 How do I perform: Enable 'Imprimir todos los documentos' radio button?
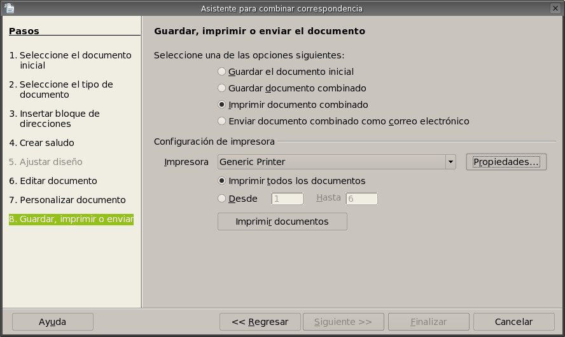(x=222, y=181)
